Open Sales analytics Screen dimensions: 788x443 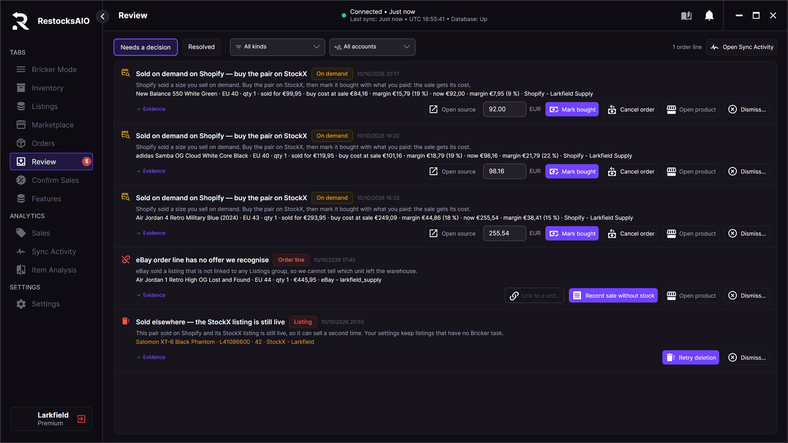(x=51, y=233)
